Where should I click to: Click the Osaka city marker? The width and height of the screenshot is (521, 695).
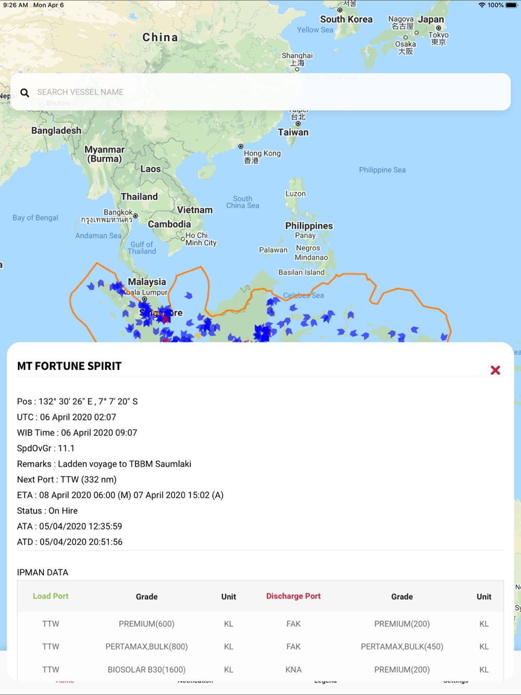405,38
